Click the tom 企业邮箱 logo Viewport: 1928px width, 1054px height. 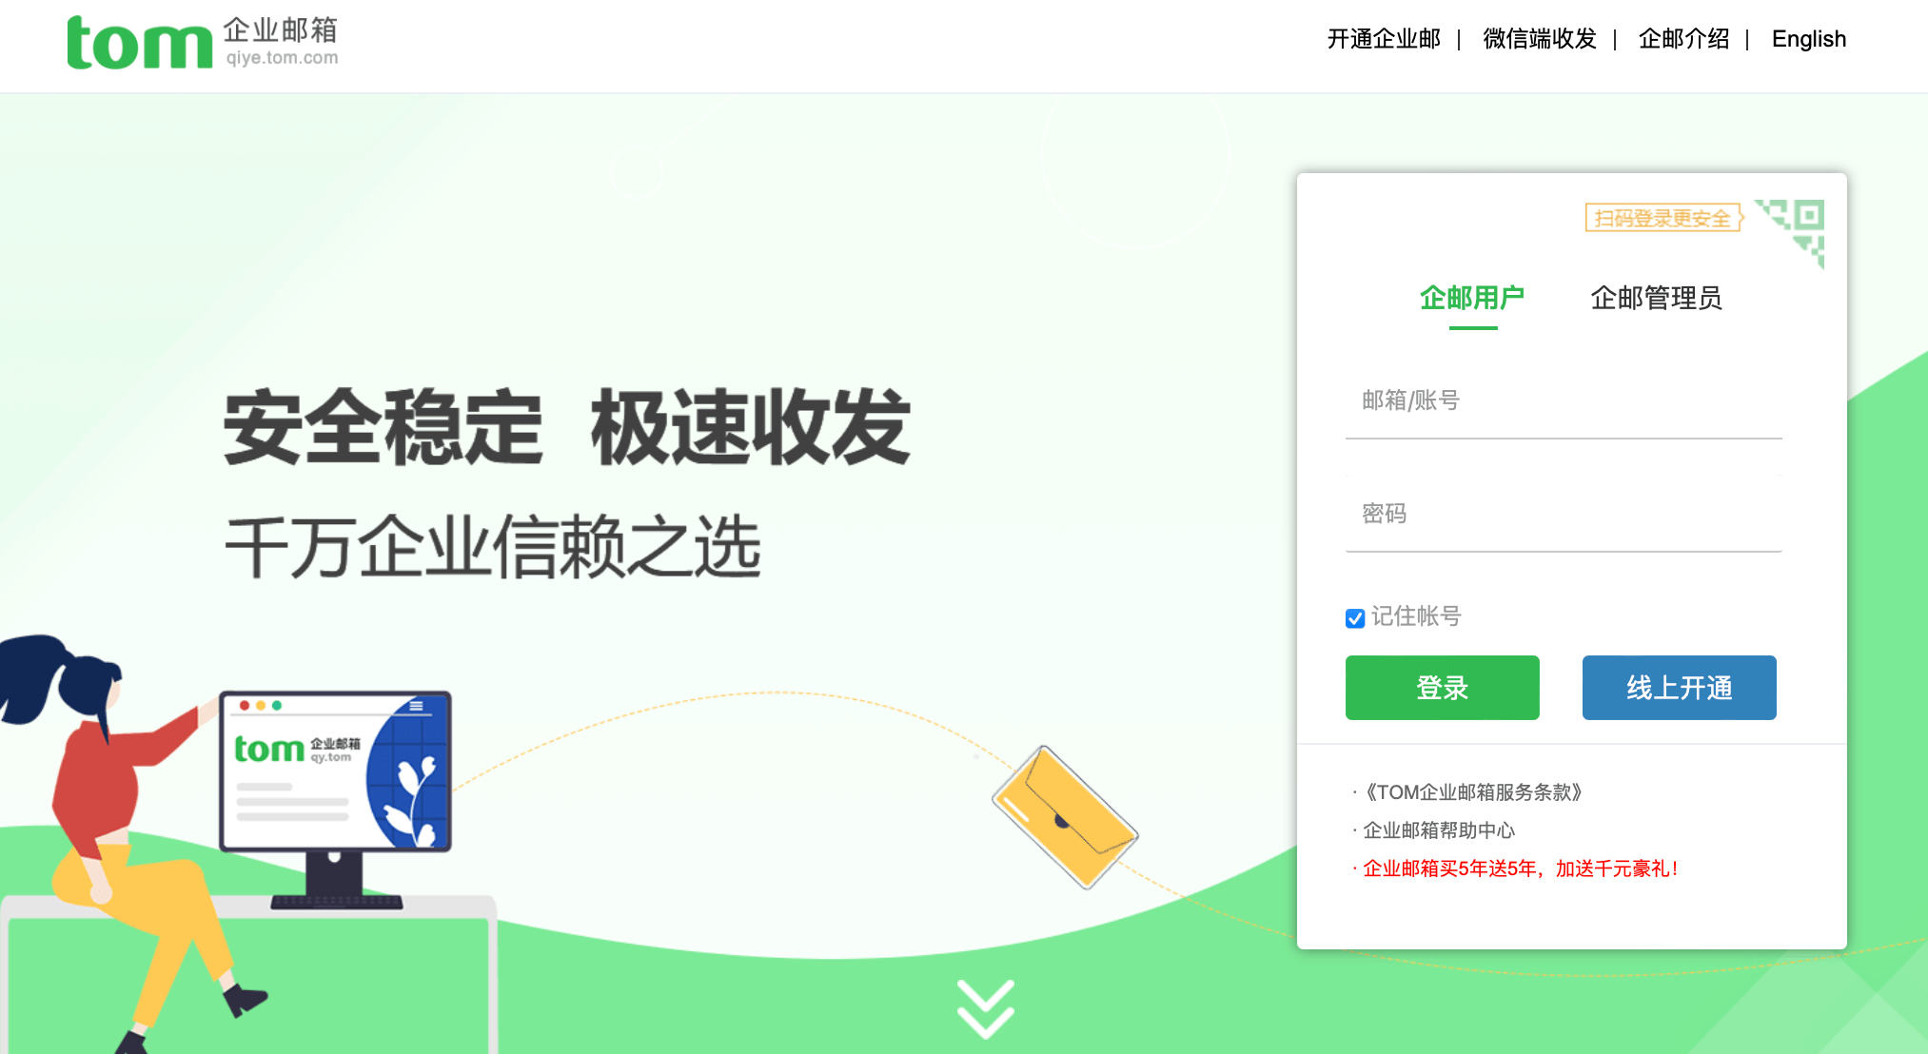(x=203, y=43)
